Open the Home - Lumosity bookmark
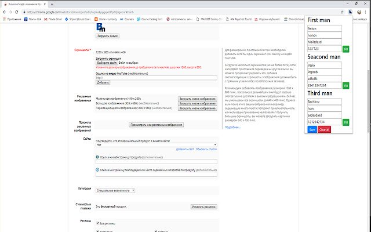This screenshot has height=232, width=371. tap(106, 19)
